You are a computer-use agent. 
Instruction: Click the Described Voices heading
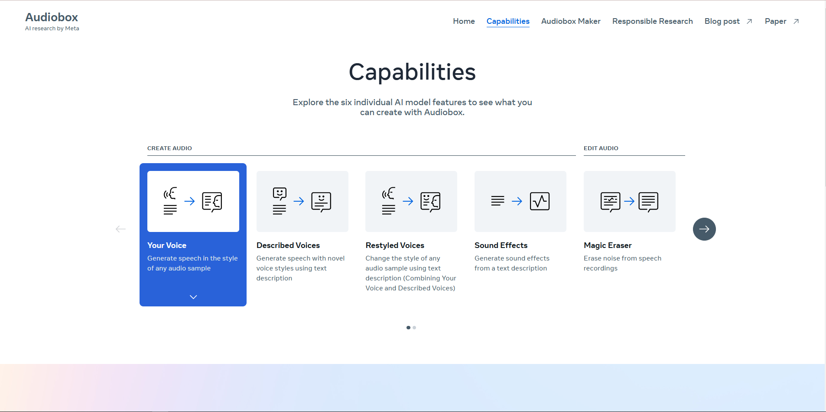(288, 245)
